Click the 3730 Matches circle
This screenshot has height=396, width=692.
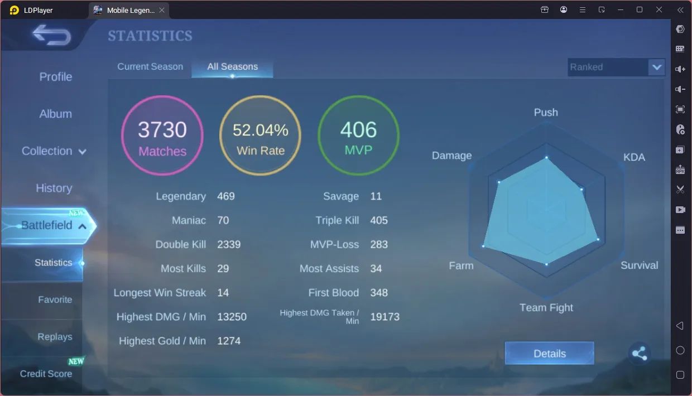[x=162, y=136]
